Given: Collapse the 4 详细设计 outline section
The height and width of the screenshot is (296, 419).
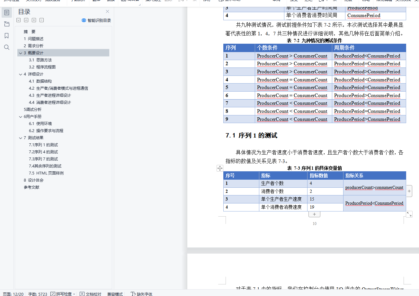Looking at the screenshot, I should [x=20, y=74].
